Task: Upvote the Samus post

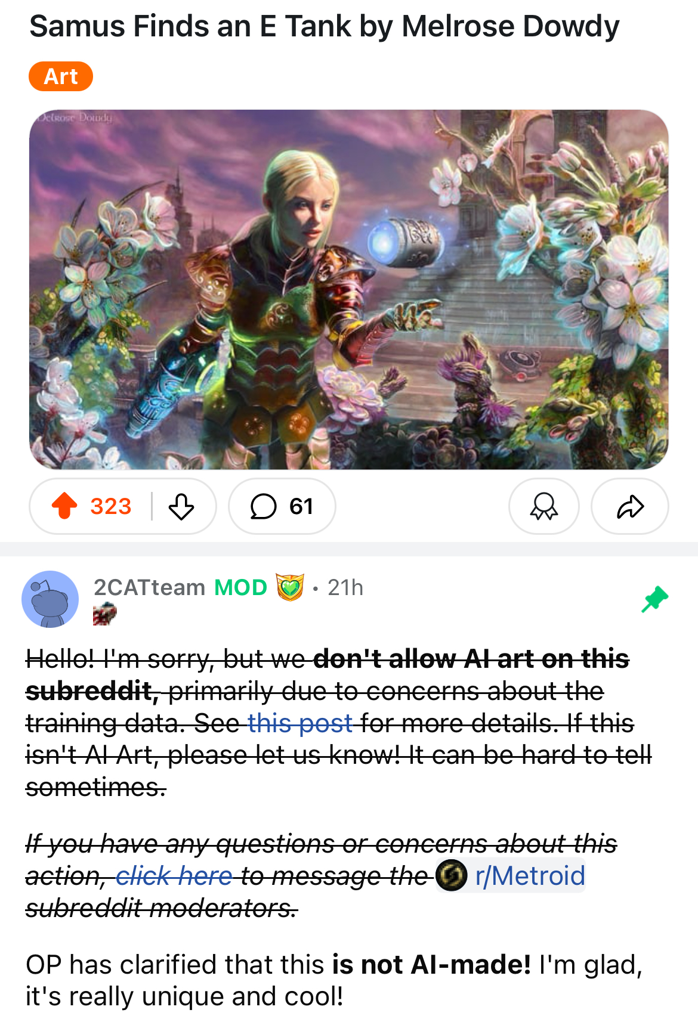Action: [x=64, y=506]
